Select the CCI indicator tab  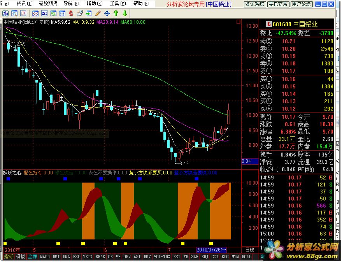(215, 257)
